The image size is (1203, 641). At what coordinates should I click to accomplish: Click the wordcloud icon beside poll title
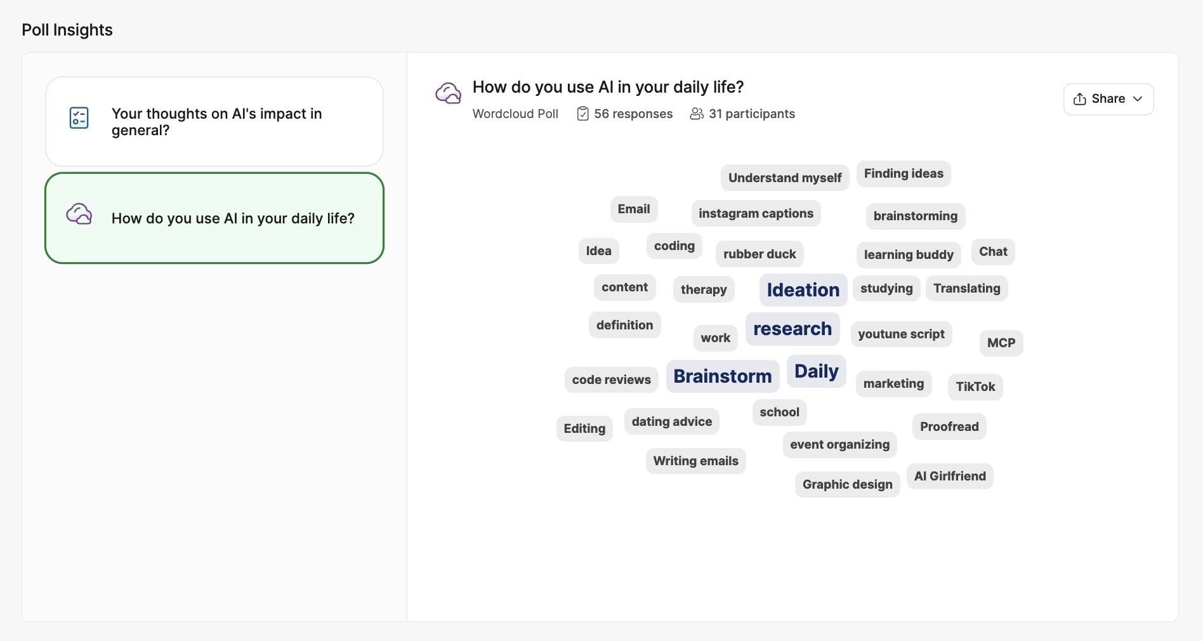pos(448,93)
